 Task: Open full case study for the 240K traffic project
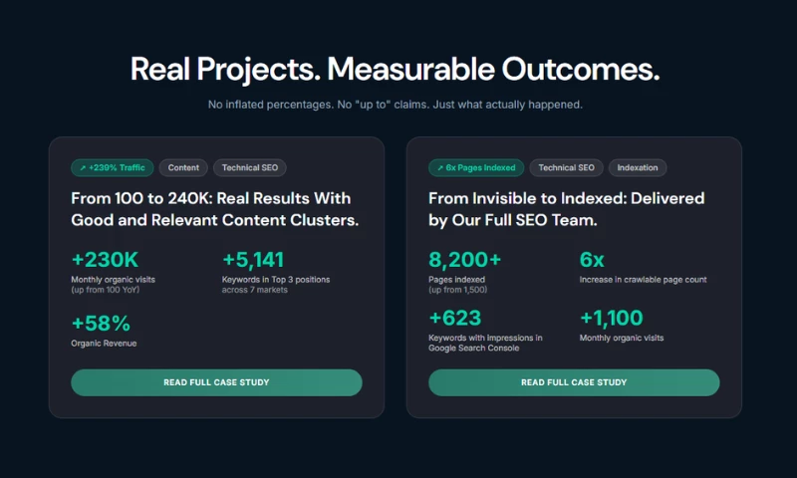[x=216, y=382]
